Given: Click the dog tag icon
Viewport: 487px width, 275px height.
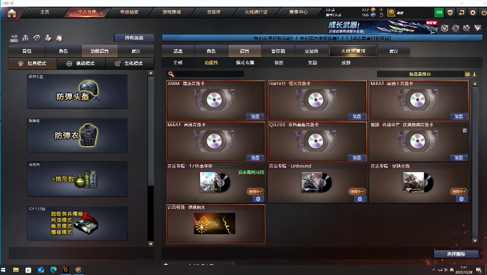Looking at the screenshot, I should click(59, 38).
